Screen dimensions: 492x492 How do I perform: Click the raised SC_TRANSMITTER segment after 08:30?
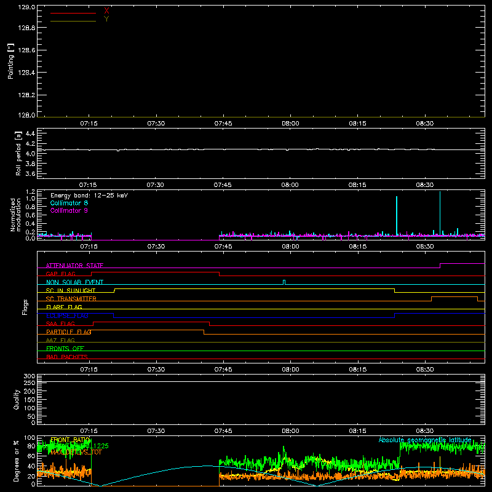click(454, 297)
